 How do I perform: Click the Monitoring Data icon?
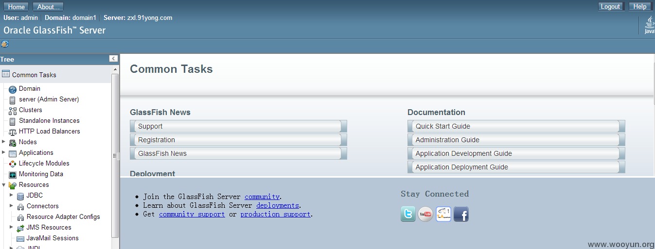(x=13, y=175)
